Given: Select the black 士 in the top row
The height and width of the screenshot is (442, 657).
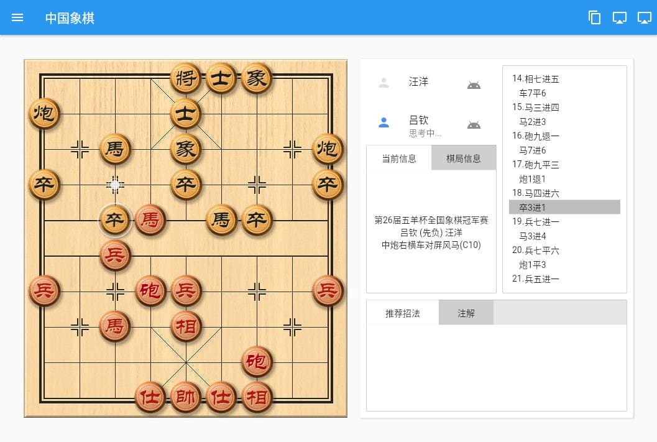Looking at the screenshot, I should (x=221, y=78).
